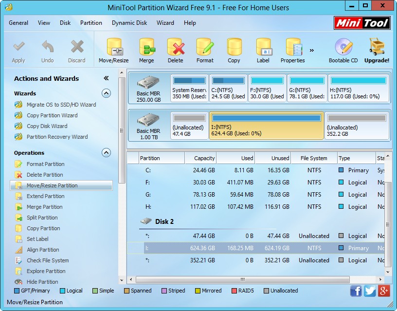Click the Delete partition toolbar icon

pyautogui.click(x=175, y=50)
